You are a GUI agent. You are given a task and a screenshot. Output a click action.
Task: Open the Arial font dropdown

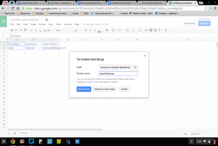tap(63, 30)
